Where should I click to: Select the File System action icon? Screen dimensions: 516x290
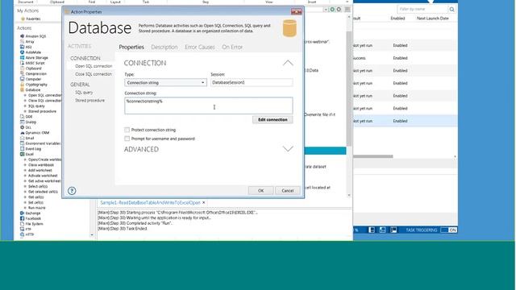[22, 224]
